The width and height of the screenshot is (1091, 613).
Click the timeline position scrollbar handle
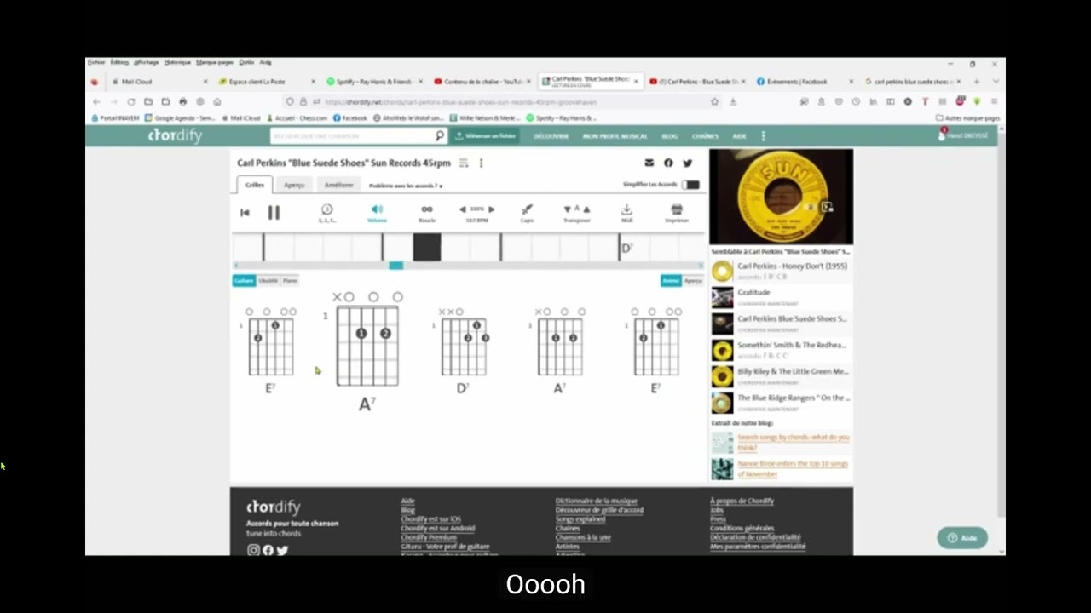coord(395,266)
